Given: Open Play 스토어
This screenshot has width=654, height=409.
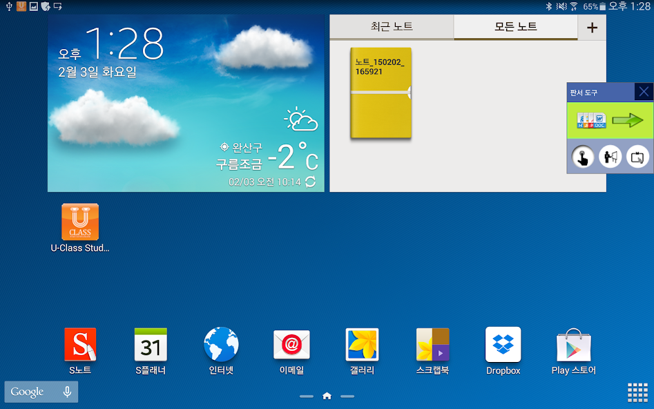Looking at the screenshot, I should 573,345.
